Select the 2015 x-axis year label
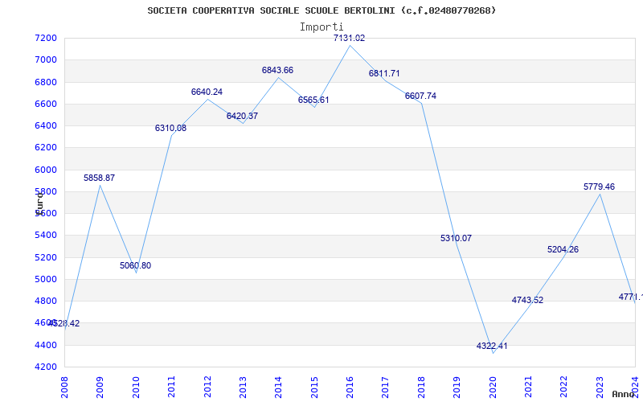643x402 pixels. 314,387
